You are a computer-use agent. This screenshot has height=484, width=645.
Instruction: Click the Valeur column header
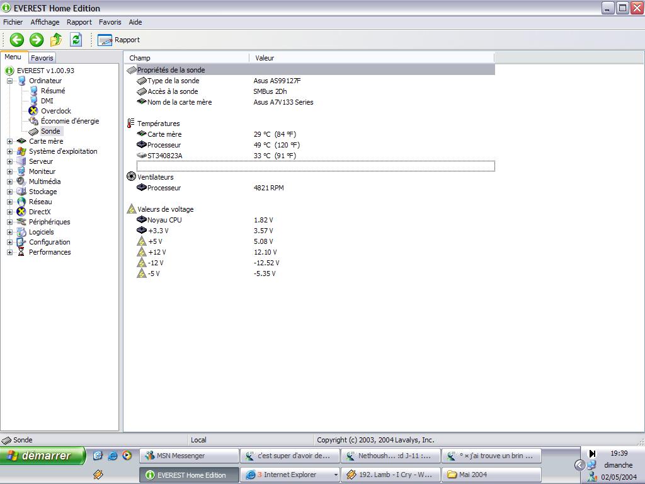(x=372, y=58)
